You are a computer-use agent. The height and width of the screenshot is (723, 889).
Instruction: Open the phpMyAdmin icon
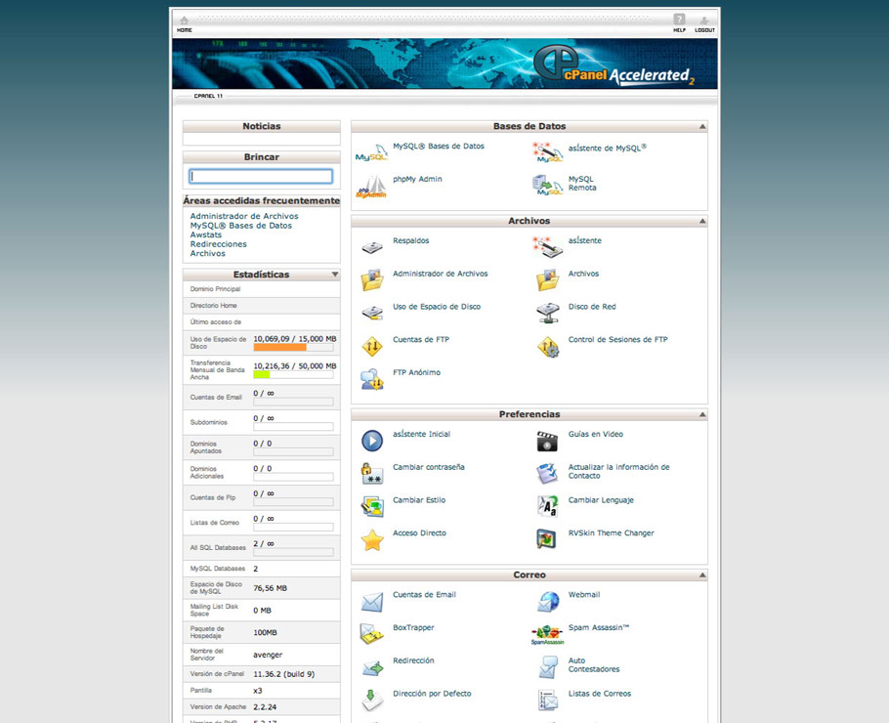[371, 187]
